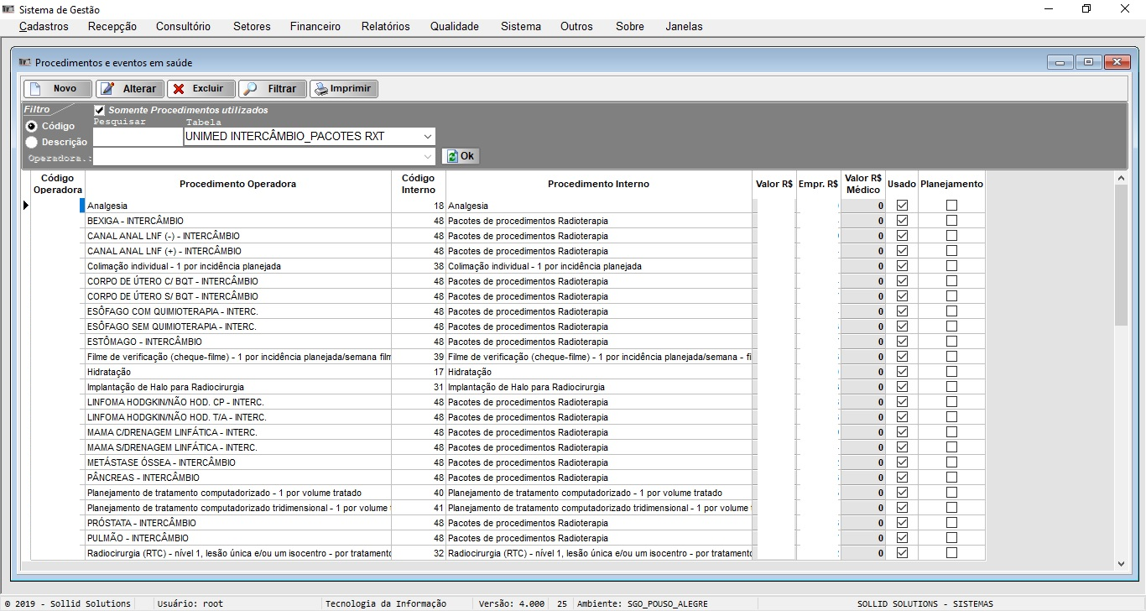Click the row indicator arrow beside Analgesia

click(x=26, y=206)
